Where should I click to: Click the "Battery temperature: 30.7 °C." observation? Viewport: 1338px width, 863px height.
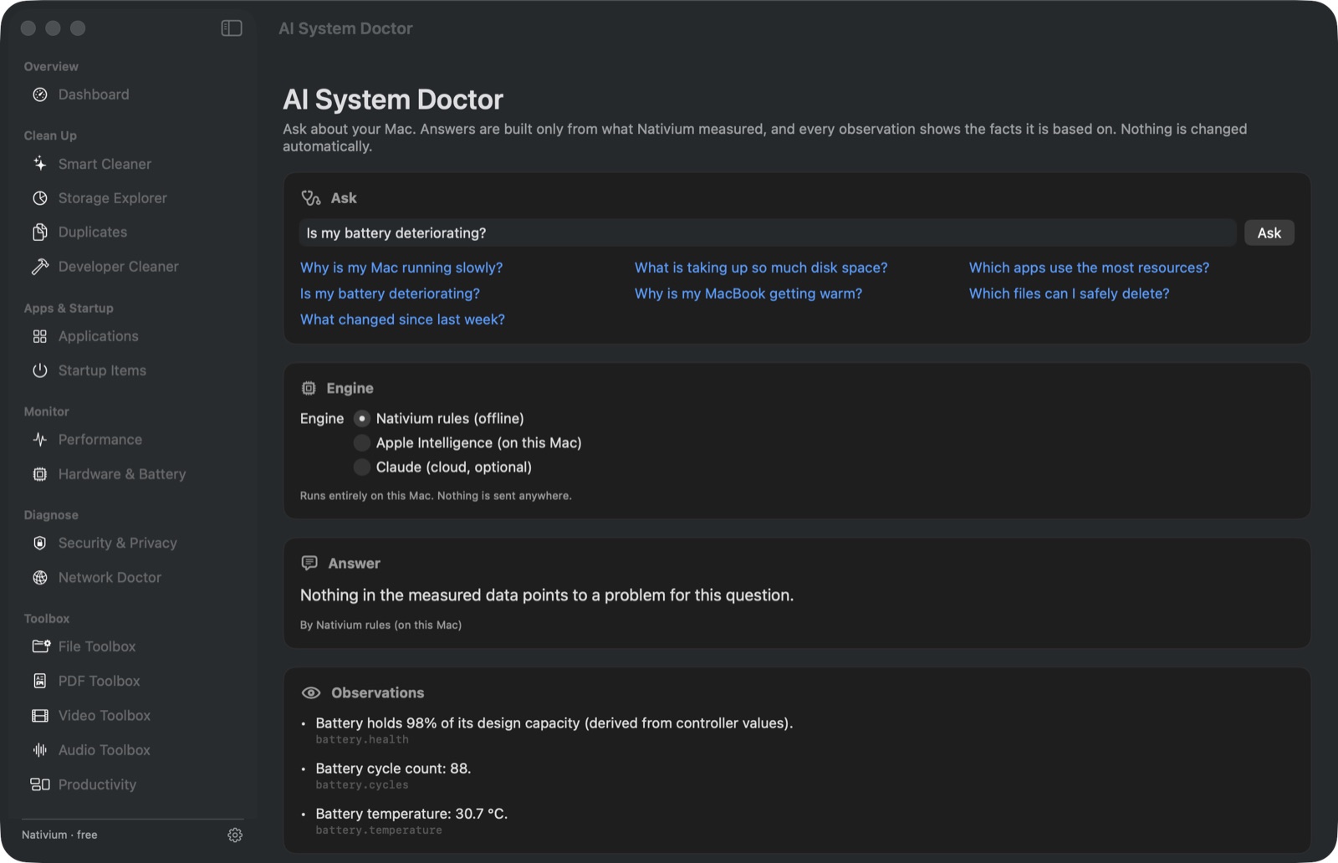click(411, 814)
